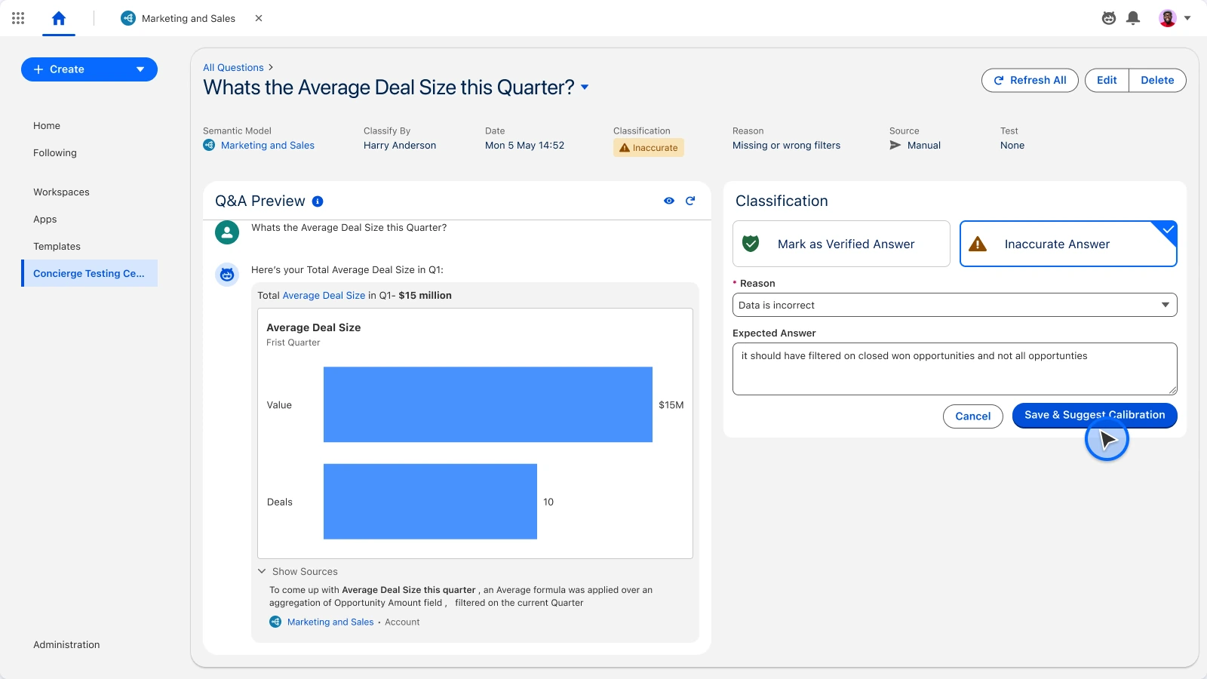Expand the question title dropdown caret
This screenshot has height=679, width=1207.
(585, 88)
